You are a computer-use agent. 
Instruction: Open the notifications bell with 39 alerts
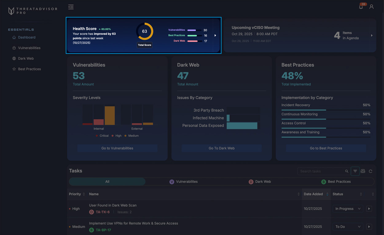point(361,7)
